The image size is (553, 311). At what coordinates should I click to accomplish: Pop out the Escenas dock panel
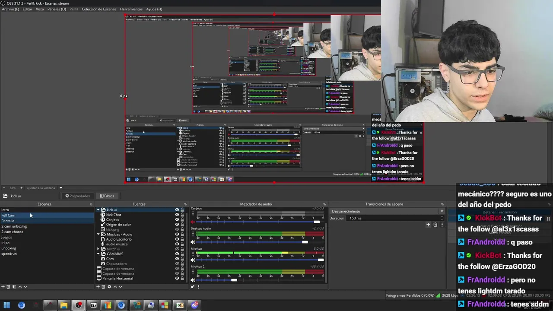pos(91,204)
